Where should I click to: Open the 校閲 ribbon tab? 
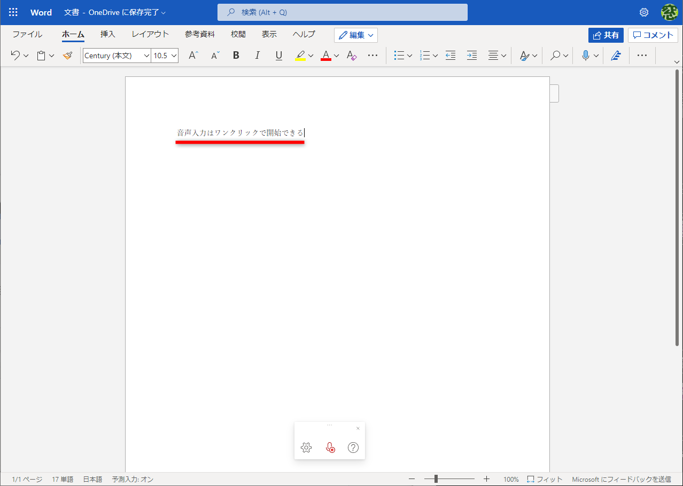pos(238,34)
